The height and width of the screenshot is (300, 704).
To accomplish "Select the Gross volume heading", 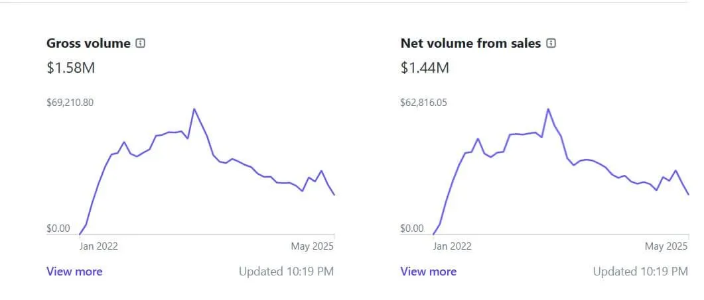I will (x=88, y=44).
